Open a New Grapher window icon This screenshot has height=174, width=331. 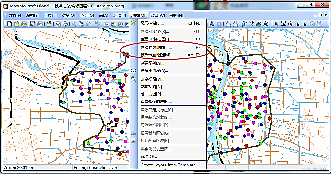(x=121, y=24)
